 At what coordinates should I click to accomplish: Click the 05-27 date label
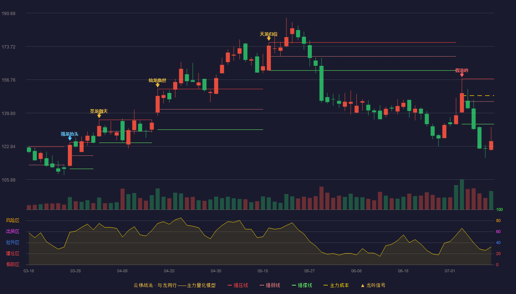coord(310,271)
